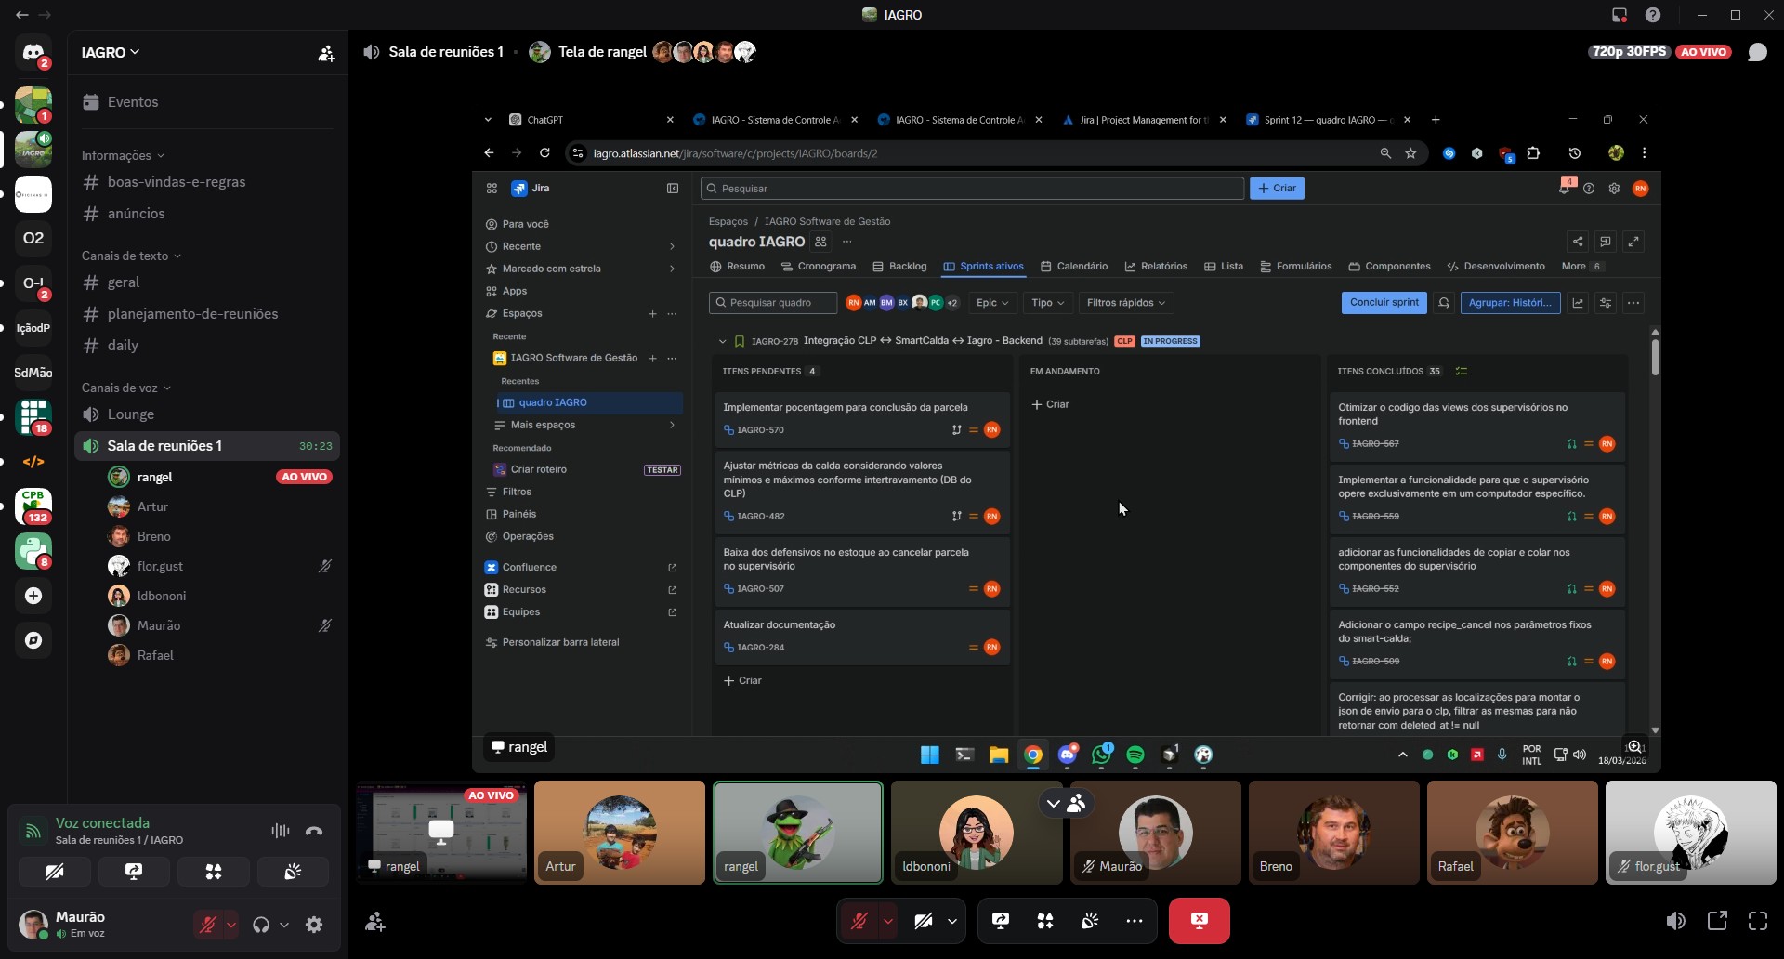Adjust stream volume speaker icon bottom right
The width and height of the screenshot is (1784, 959).
pos(1676,921)
